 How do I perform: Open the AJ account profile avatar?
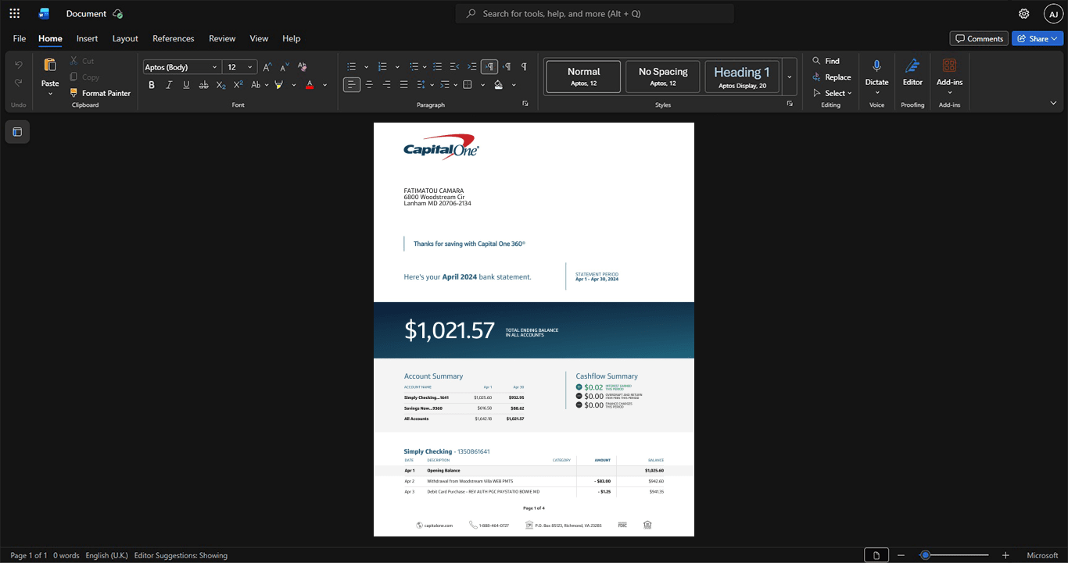[x=1053, y=14]
